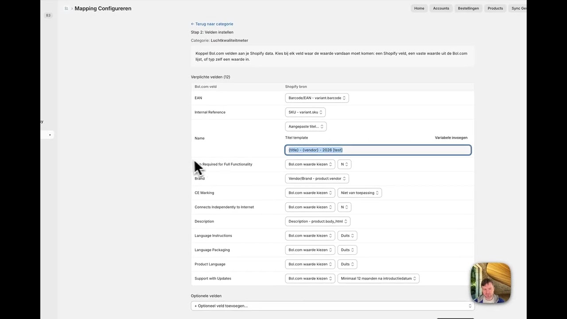Open source dropdown for Support with Updates
Screen dimensions: 567x319
coord(310,278)
